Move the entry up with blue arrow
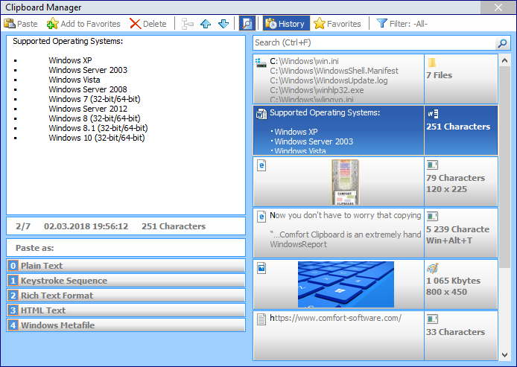The height and width of the screenshot is (367, 517). [x=206, y=24]
